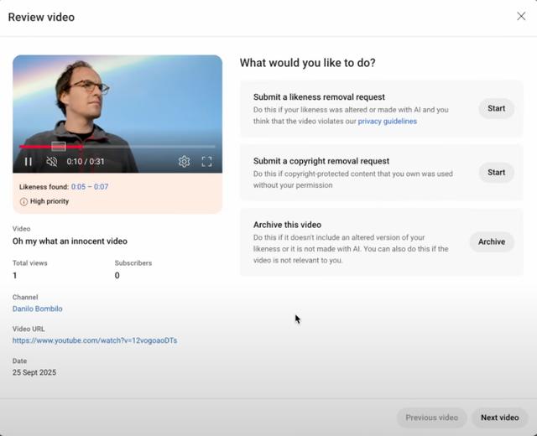Click the High priority info icon
This screenshot has height=436, width=537.
pos(23,202)
